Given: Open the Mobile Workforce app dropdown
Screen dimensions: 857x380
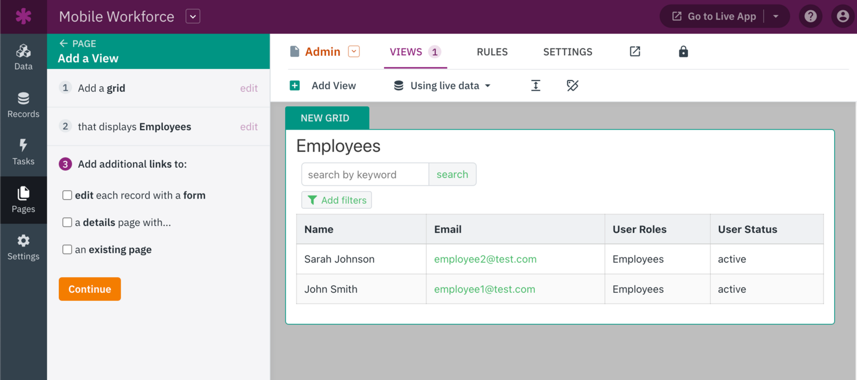Looking at the screenshot, I should 193,16.
